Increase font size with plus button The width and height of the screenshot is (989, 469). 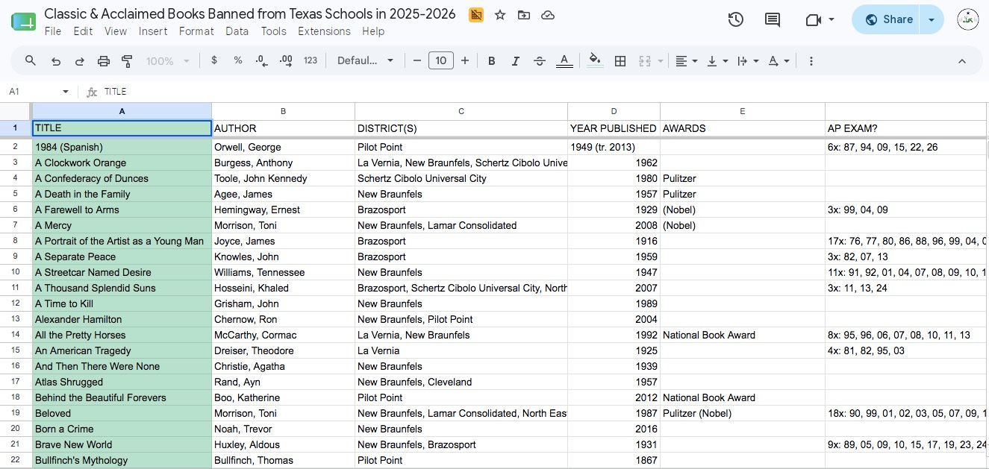click(x=465, y=61)
